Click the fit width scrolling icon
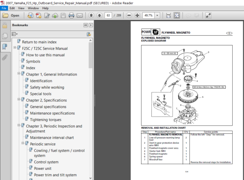Screen dimensions: 244x180 [168, 15]
